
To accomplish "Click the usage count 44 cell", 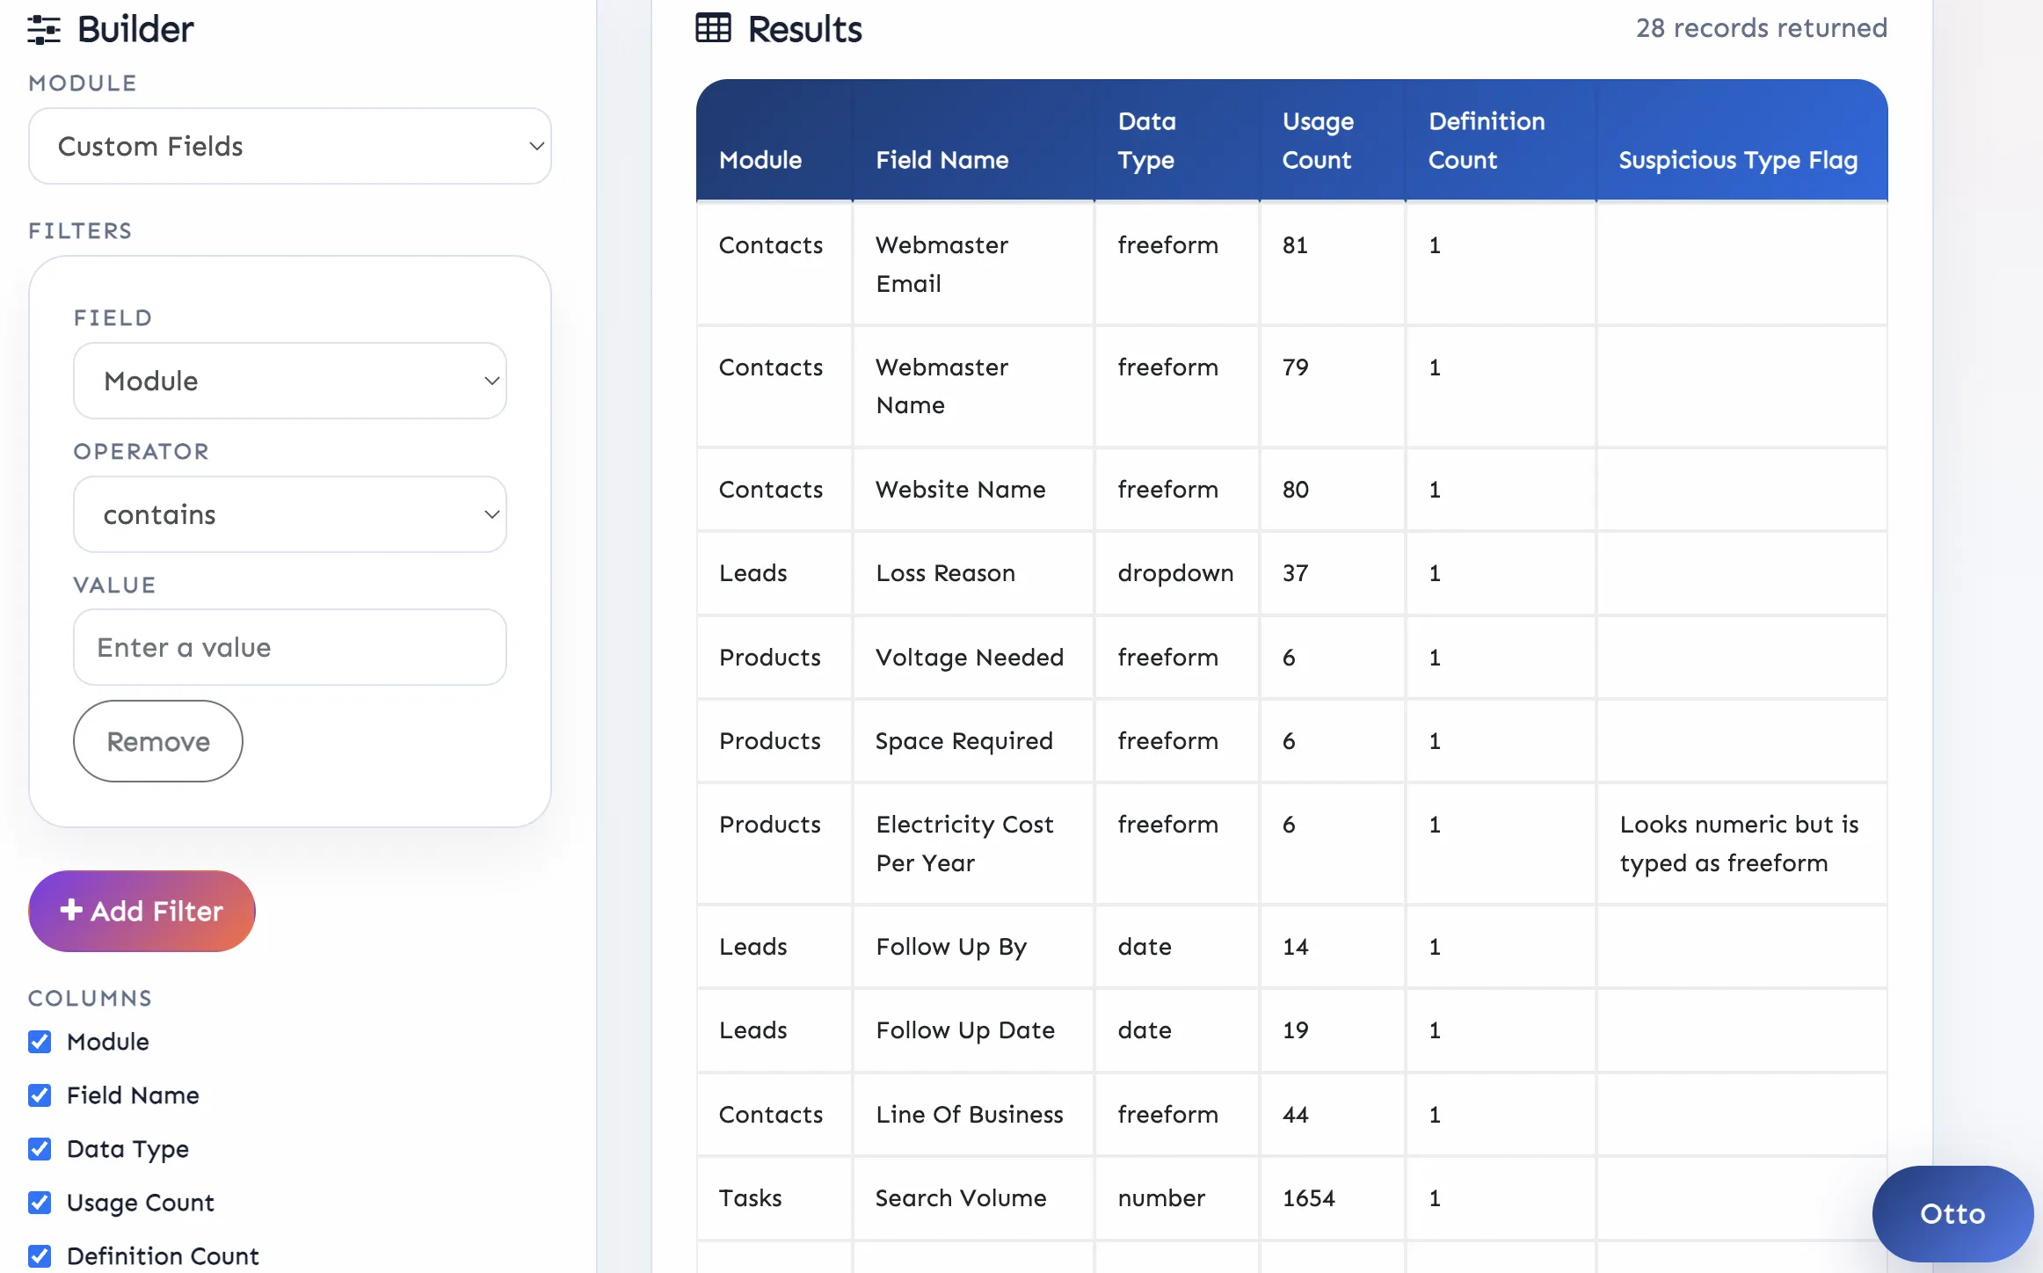I will click(1332, 1115).
